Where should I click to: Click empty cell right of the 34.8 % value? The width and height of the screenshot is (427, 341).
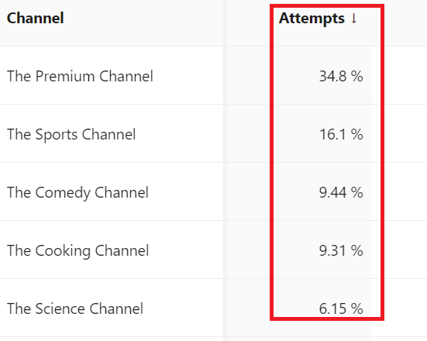click(406, 75)
